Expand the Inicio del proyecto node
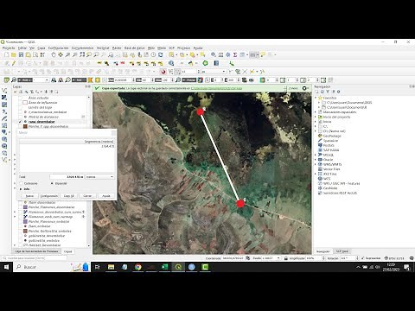 316,117
